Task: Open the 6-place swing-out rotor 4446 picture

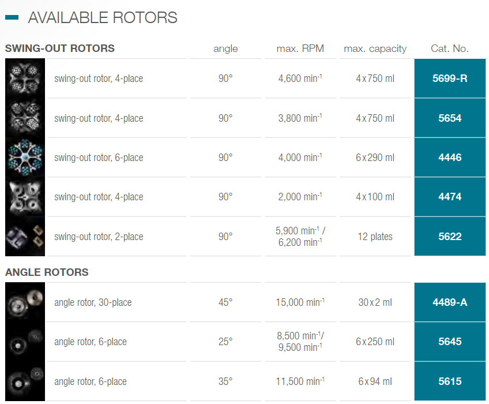Action: pyautogui.click(x=25, y=158)
